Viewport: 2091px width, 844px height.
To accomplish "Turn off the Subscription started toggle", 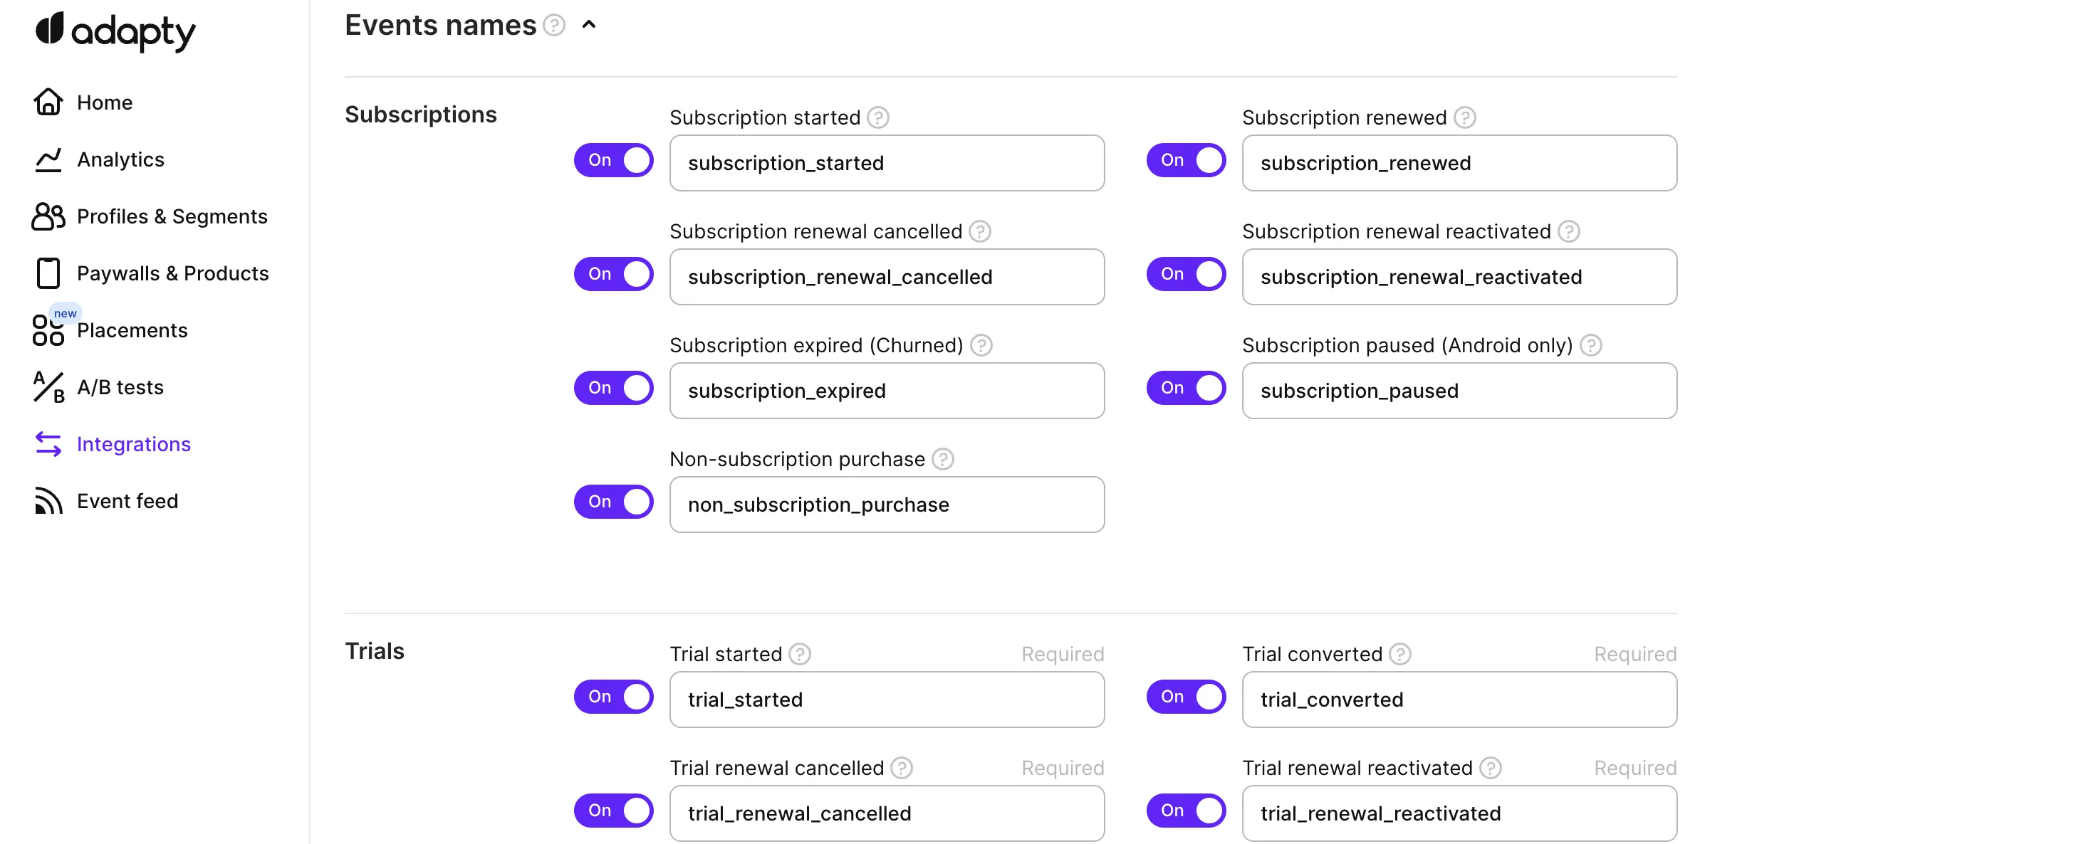I will (614, 159).
